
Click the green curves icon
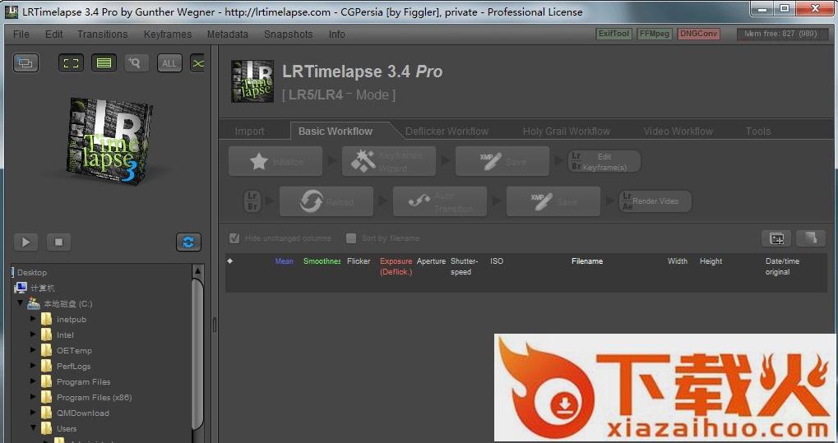197,63
